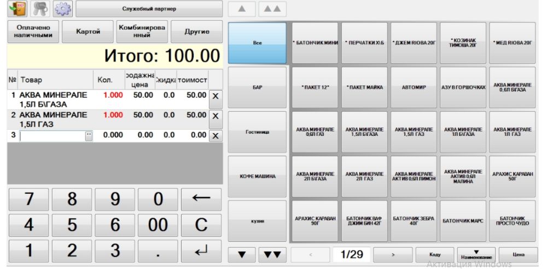Add БАТОНЧИК МИНИ product

click(315, 43)
